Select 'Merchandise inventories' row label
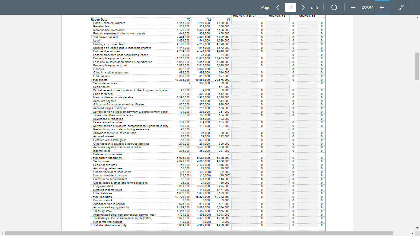 [109, 30]
